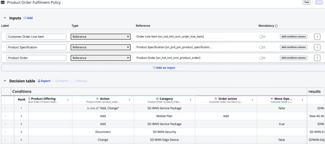Image resolution: width=325 pixels, height=144 pixels.
Task: Open Type dropdown for Product Specification
Action: coord(100,47)
